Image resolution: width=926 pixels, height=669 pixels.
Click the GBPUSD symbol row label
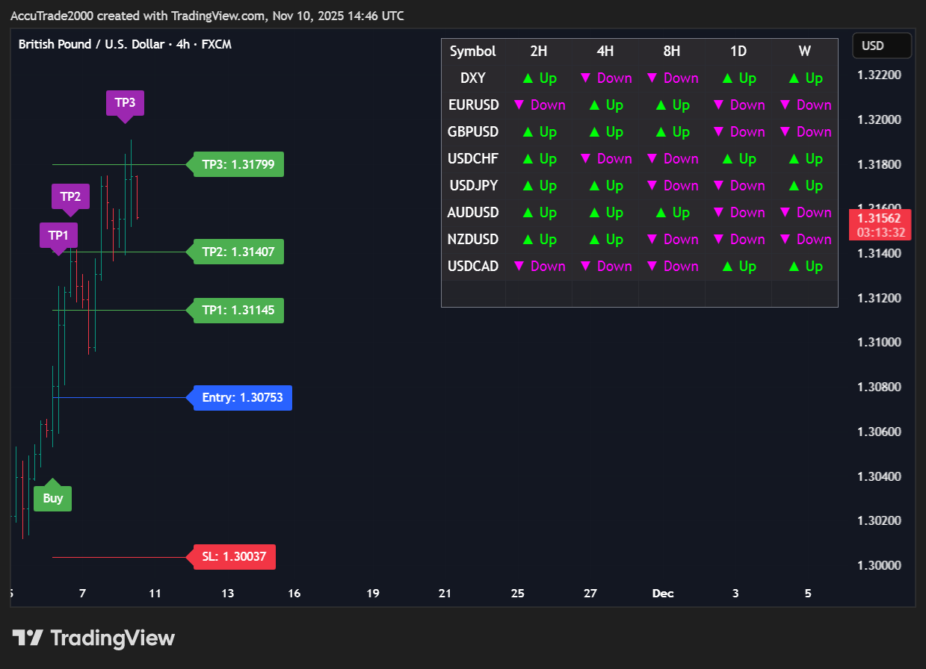473,132
